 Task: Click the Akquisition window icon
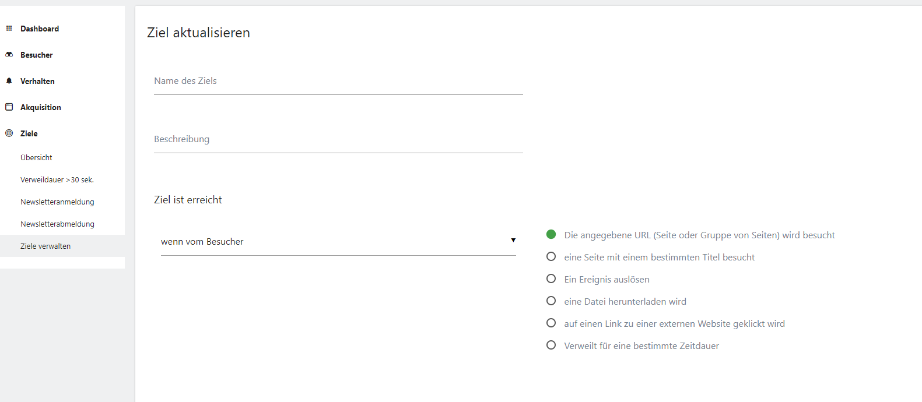click(x=9, y=107)
